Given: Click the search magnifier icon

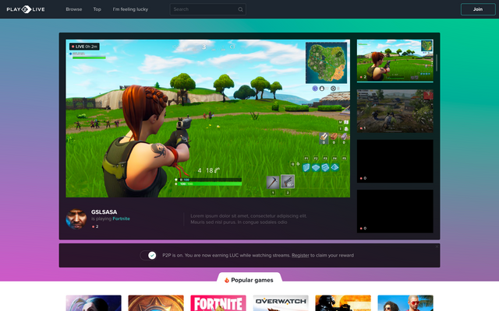Looking at the screenshot, I should coord(241,9).
